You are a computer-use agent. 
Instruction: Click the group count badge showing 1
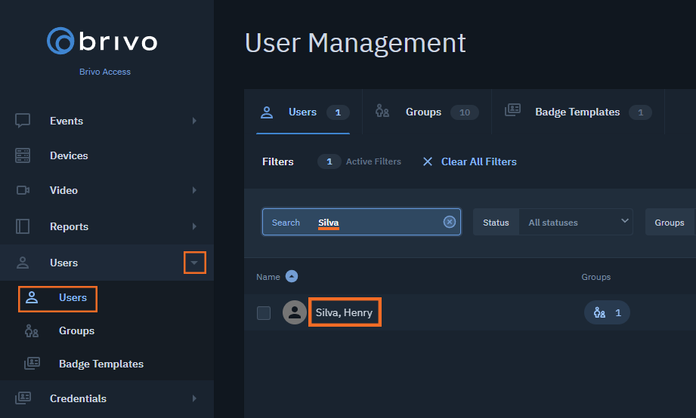tap(607, 312)
